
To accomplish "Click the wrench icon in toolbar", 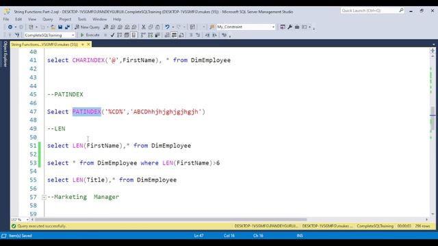I will coord(290,27).
